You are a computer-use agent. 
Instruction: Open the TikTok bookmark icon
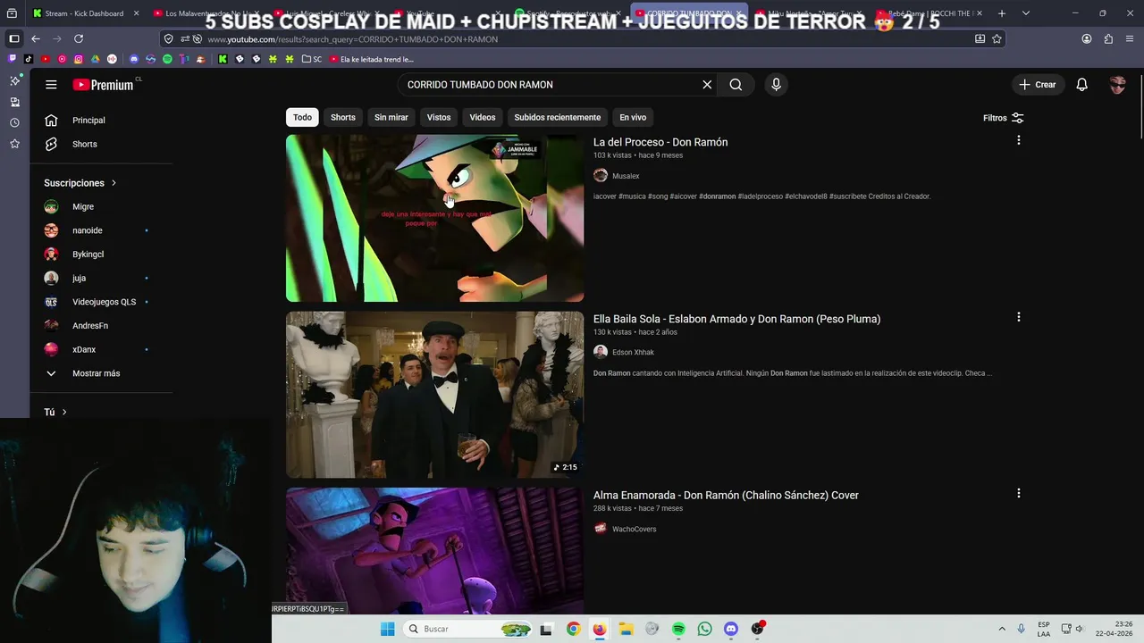29,59
